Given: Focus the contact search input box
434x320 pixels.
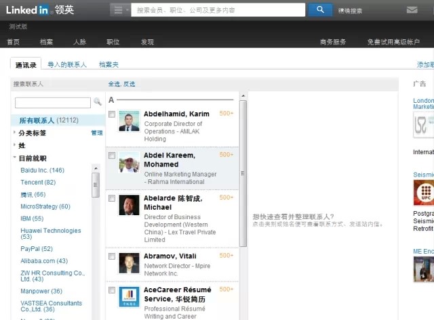Looking at the screenshot, I should pos(53,103).
